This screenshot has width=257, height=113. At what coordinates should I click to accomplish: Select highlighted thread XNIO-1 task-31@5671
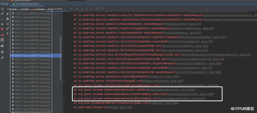click(x=36, y=56)
